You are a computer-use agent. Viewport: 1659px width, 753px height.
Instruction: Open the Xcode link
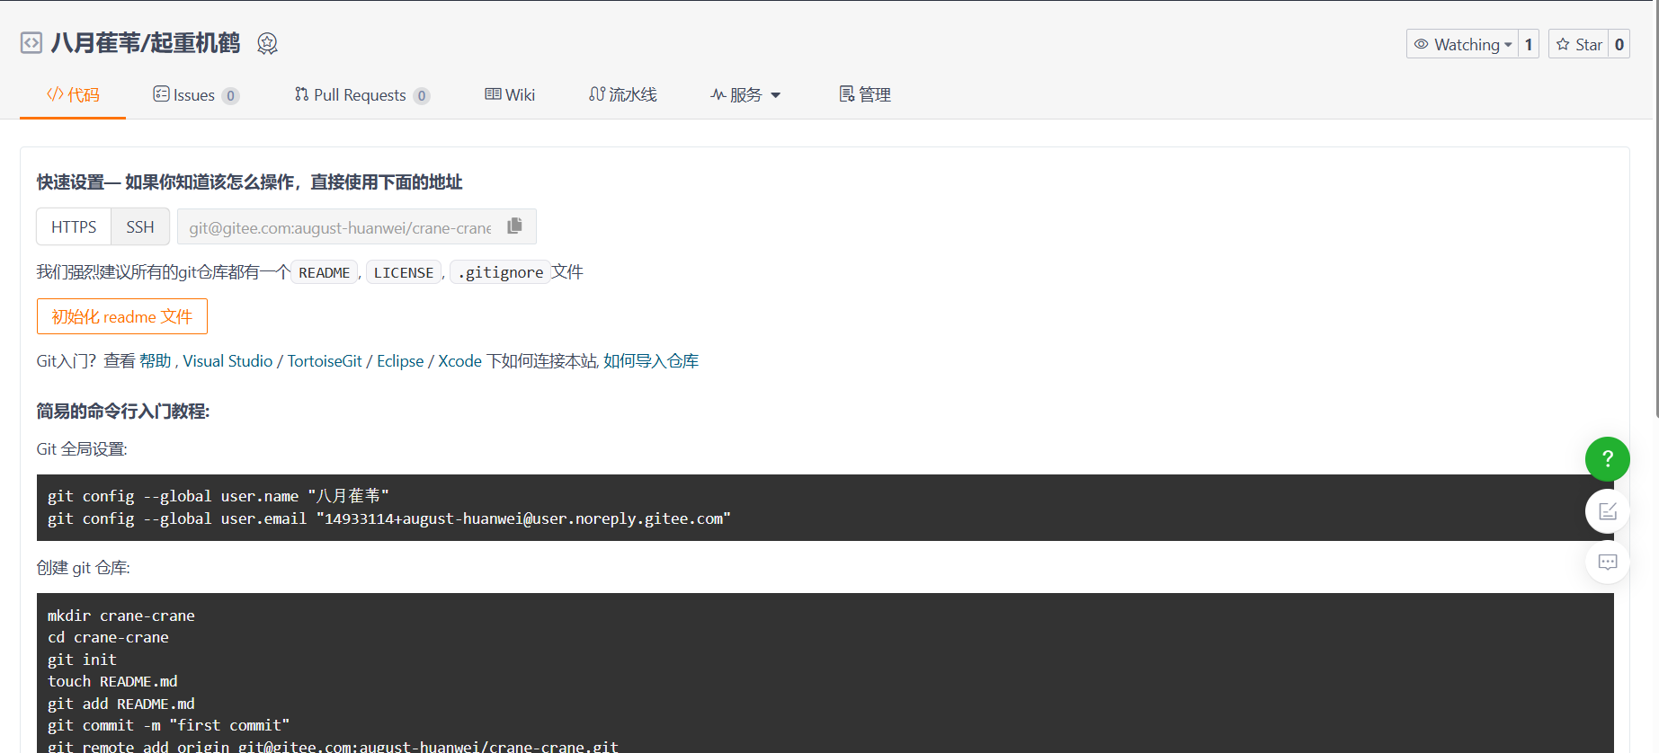pos(460,360)
